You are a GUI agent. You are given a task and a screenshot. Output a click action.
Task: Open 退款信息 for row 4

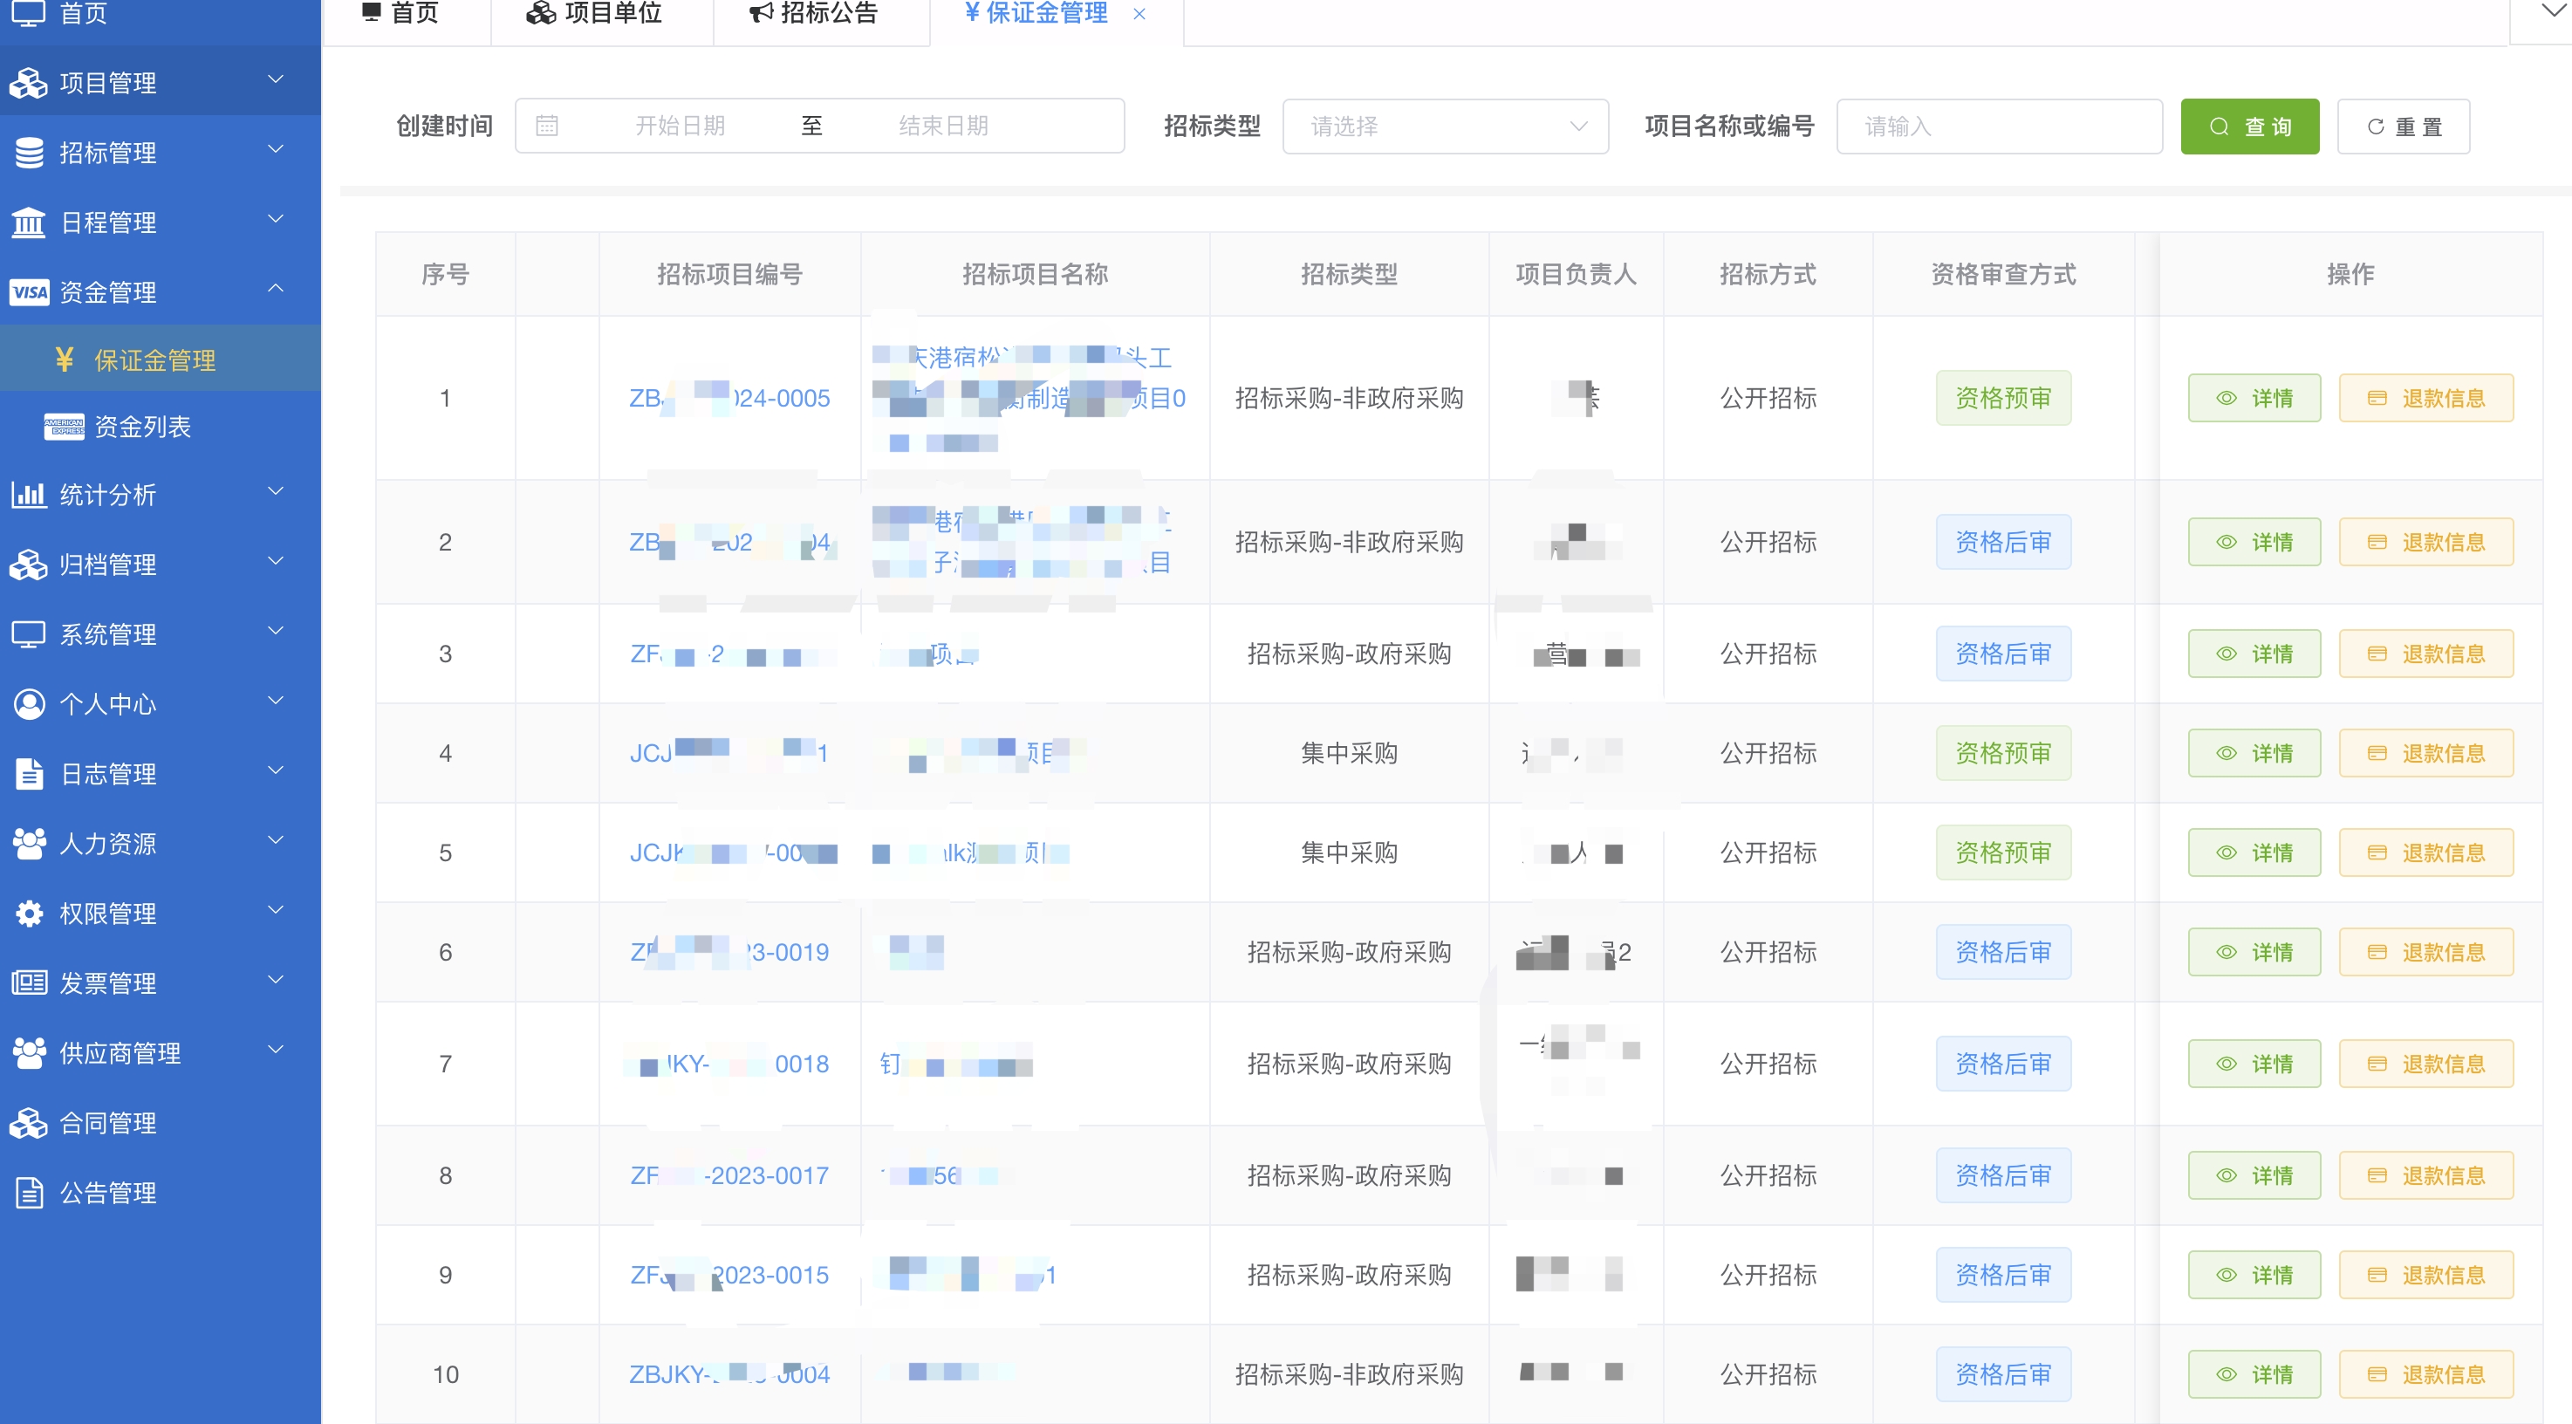coord(2426,753)
